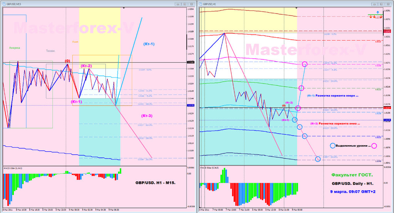
Task: Click the MACD Elder label in H1 window
Action: [x=209, y=168]
